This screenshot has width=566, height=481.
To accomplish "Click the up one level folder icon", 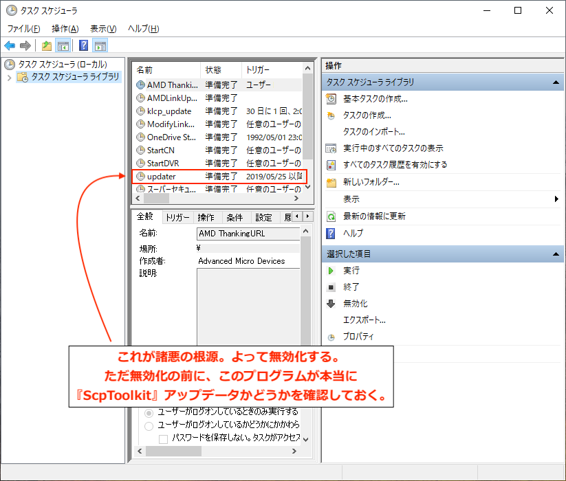I will pyautogui.click(x=47, y=46).
